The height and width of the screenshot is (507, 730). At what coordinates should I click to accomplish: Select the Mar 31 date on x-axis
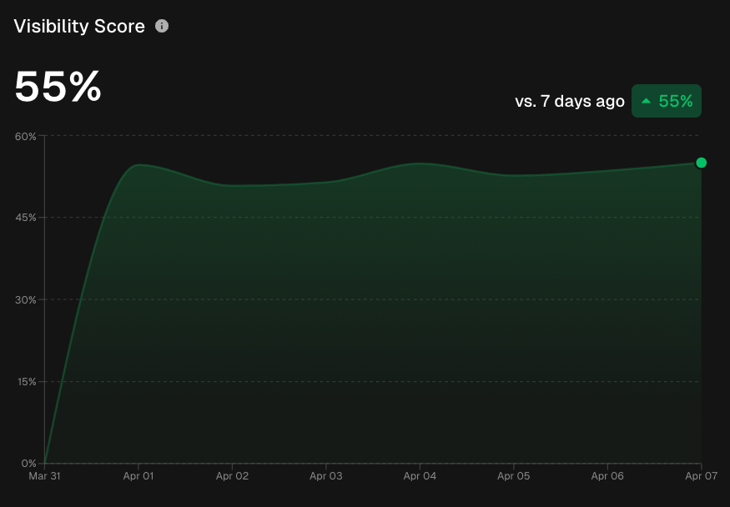44,476
